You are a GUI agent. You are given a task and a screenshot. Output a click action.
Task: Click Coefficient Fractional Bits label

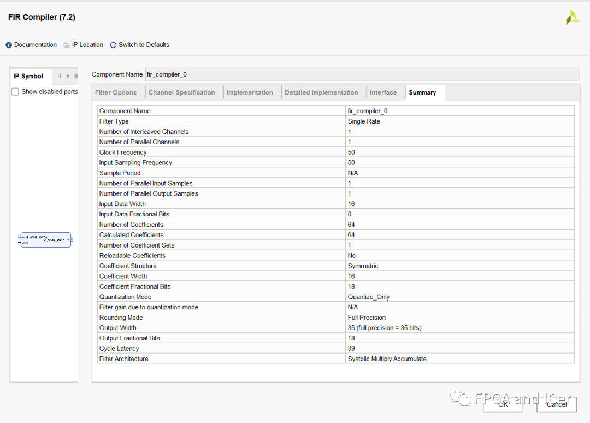tap(135, 287)
